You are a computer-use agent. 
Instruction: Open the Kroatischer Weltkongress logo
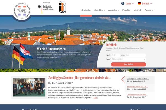(22, 11)
